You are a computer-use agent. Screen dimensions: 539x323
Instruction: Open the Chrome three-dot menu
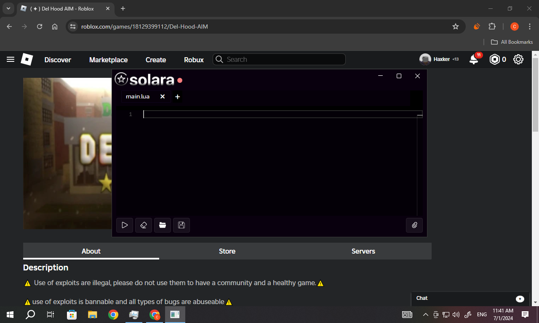530,26
